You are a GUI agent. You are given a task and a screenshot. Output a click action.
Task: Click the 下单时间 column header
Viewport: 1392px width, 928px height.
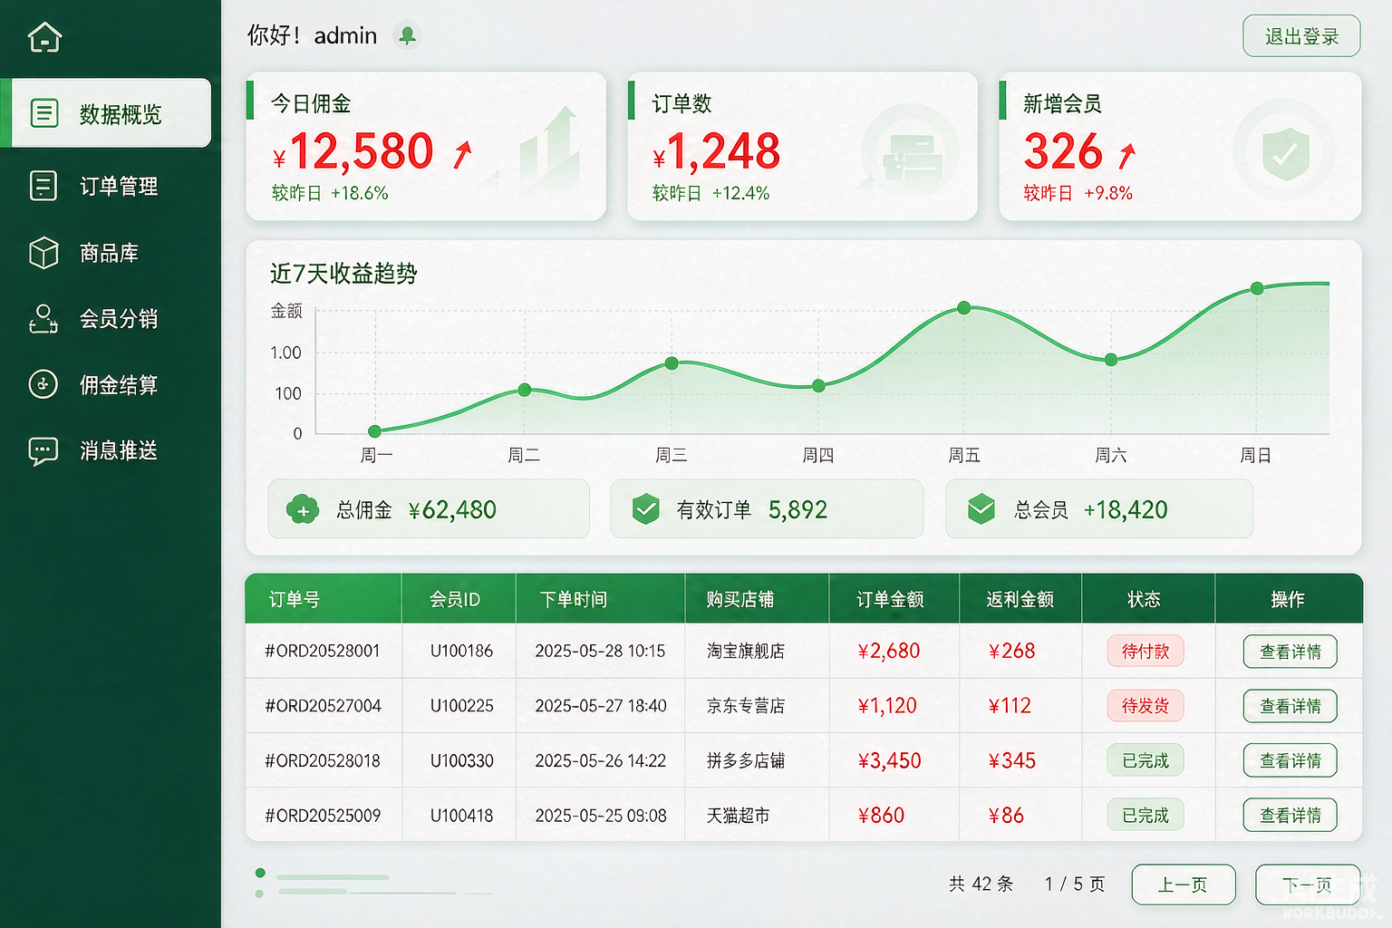click(574, 599)
